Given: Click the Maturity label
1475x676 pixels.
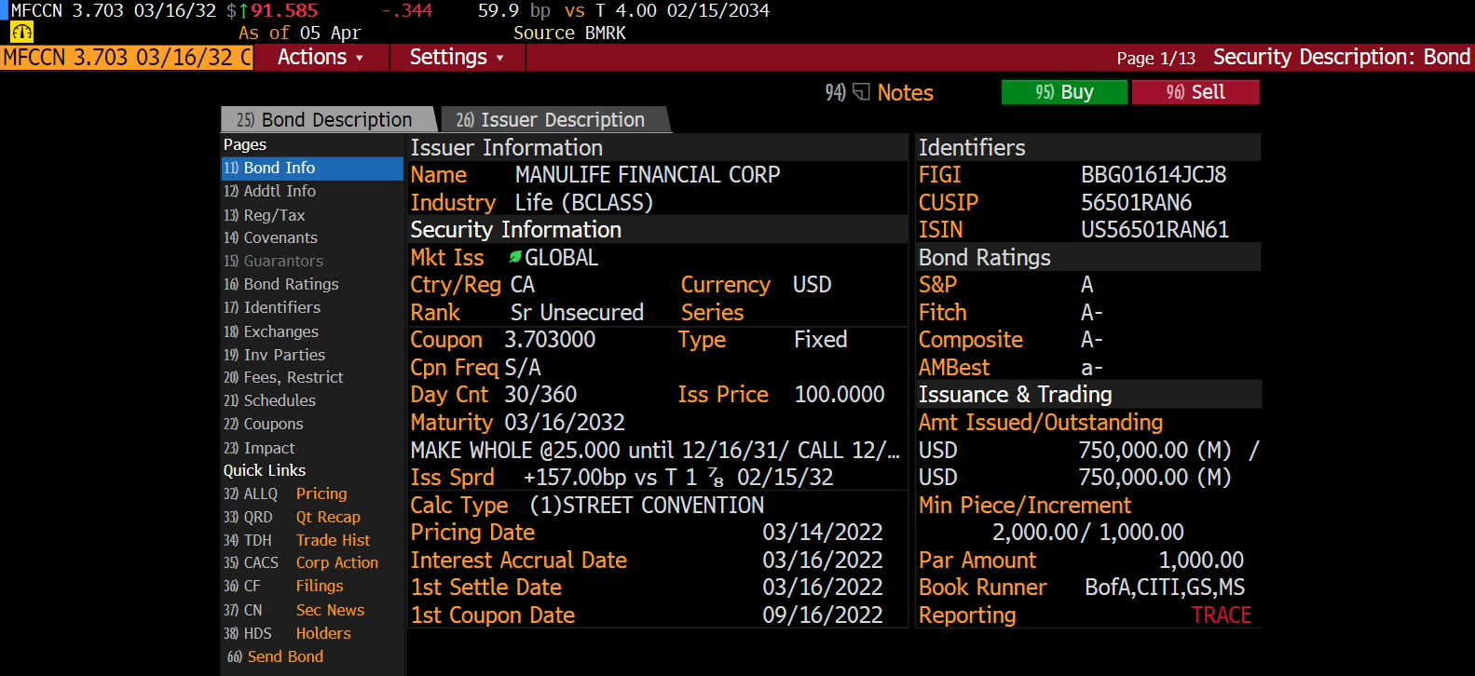Looking at the screenshot, I should pos(452,422).
